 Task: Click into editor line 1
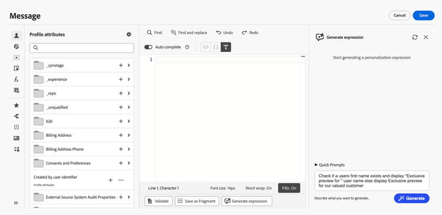pos(229,59)
